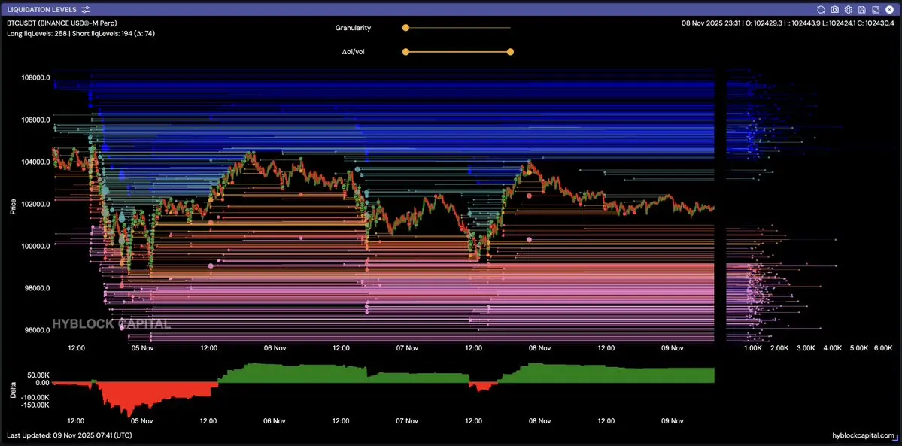Click the 6.00K histogram axis label
The image size is (902, 446).
pyautogui.click(x=883, y=348)
